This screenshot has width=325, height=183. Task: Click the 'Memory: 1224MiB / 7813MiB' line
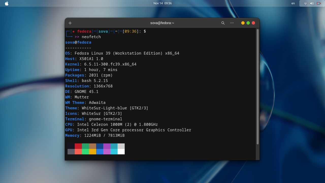pos(95,135)
